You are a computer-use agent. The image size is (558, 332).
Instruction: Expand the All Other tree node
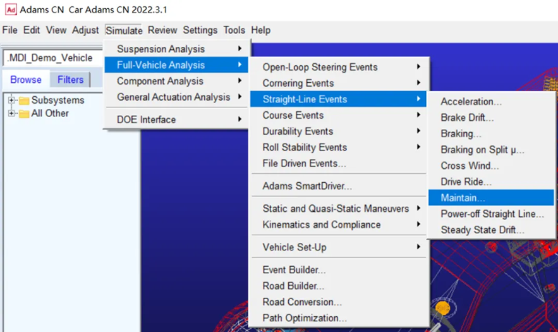[11, 113]
